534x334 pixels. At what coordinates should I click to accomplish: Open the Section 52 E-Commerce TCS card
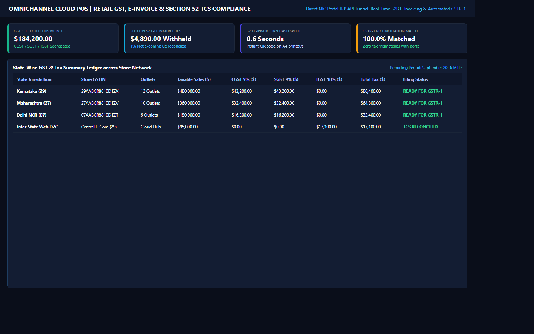pyautogui.click(x=179, y=38)
